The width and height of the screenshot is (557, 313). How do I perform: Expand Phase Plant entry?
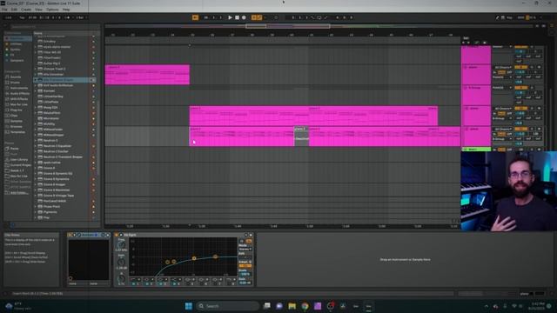(x=36, y=207)
